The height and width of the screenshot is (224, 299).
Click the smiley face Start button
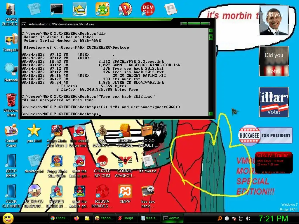(x=8, y=218)
